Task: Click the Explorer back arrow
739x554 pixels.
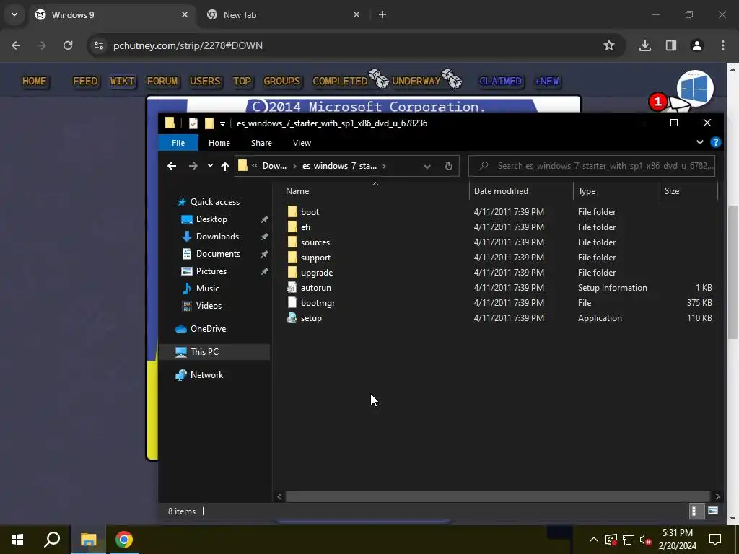Action: (172, 166)
